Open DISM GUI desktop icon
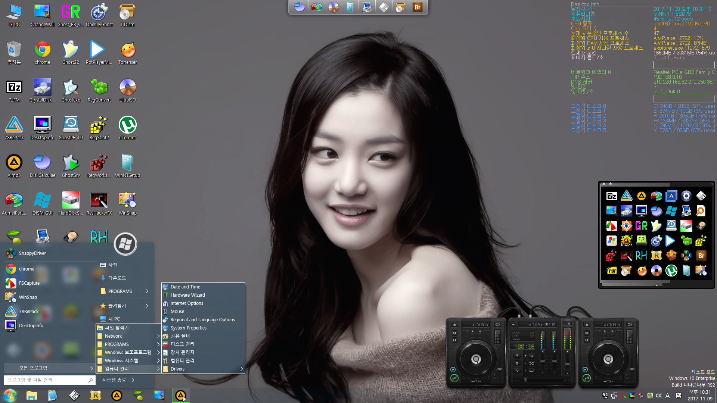The image size is (717, 403). click(x=42, y=204)
